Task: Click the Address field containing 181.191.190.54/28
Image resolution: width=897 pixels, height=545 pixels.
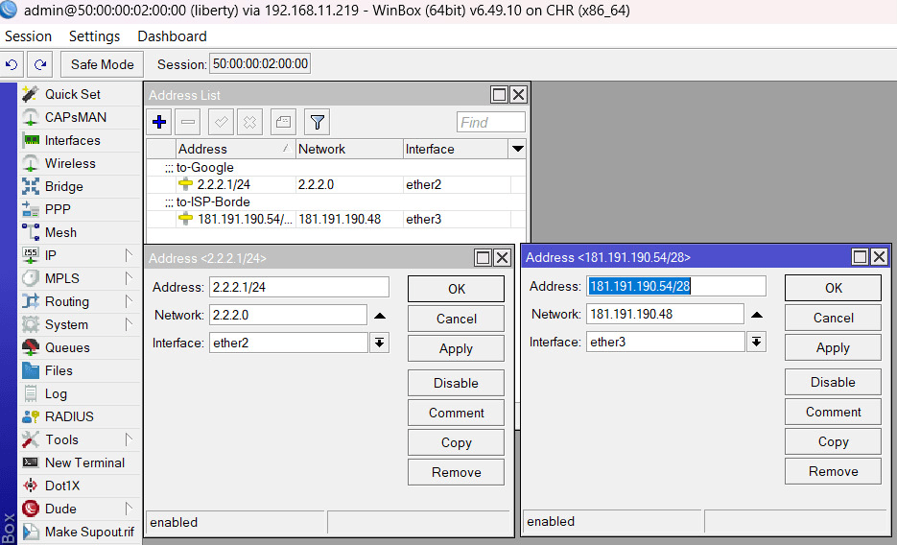Action: (x=676, y=286)
